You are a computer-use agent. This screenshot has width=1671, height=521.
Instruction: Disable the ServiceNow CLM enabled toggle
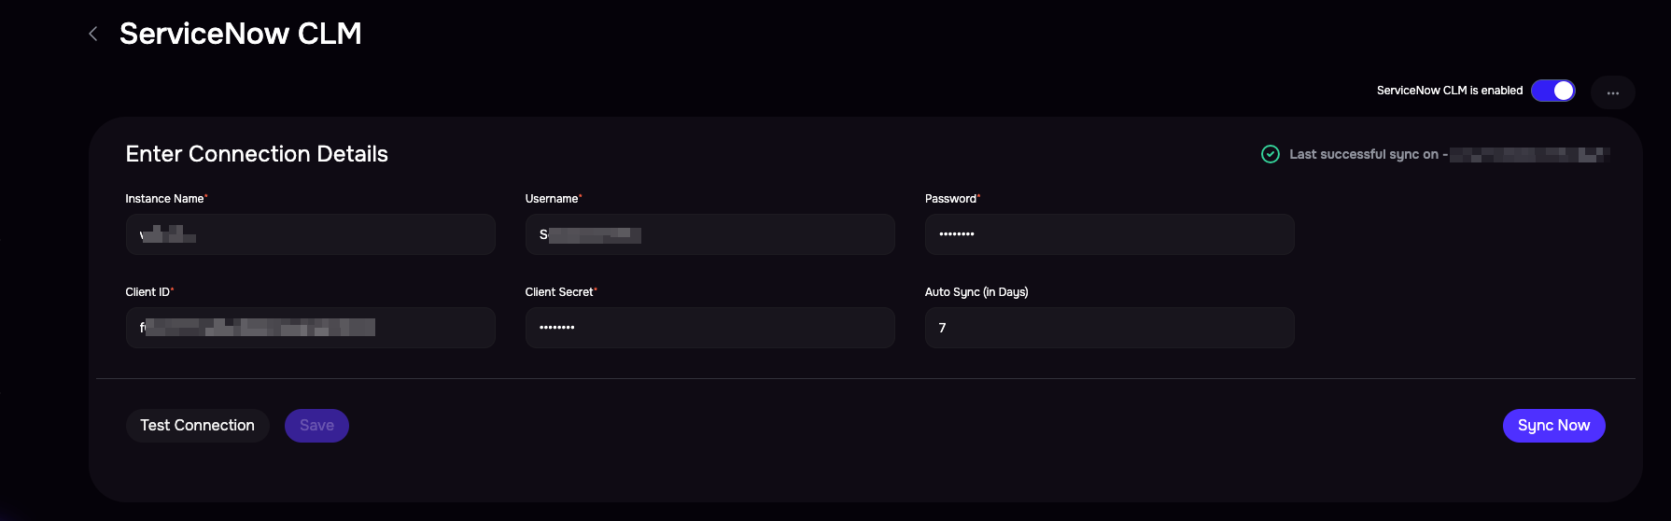tap(1552, 91)
